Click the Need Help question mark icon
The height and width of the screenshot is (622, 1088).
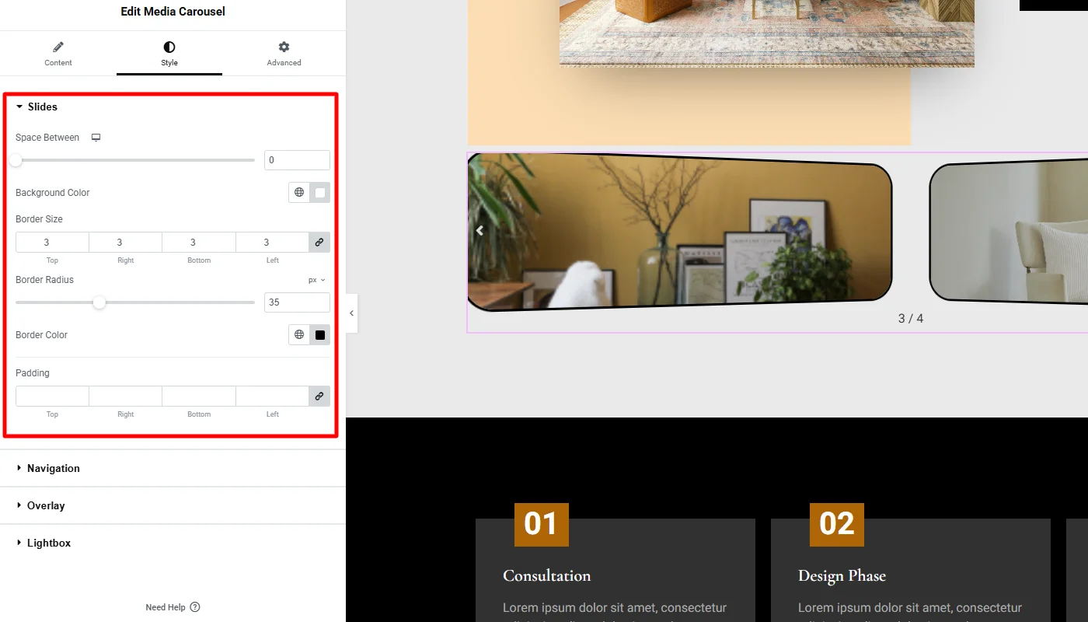point(195,607)
